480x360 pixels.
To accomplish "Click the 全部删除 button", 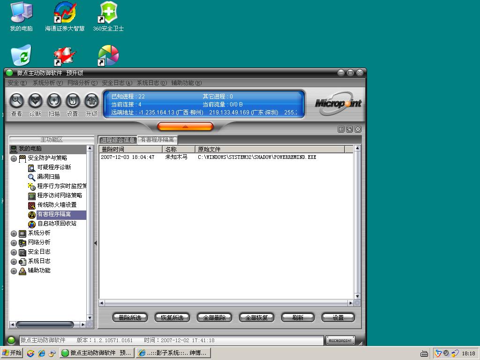I will [214, 318].
